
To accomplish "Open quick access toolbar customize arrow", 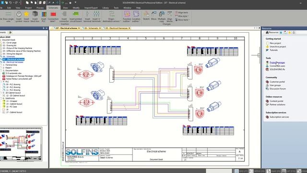I will tap(75, 3).
